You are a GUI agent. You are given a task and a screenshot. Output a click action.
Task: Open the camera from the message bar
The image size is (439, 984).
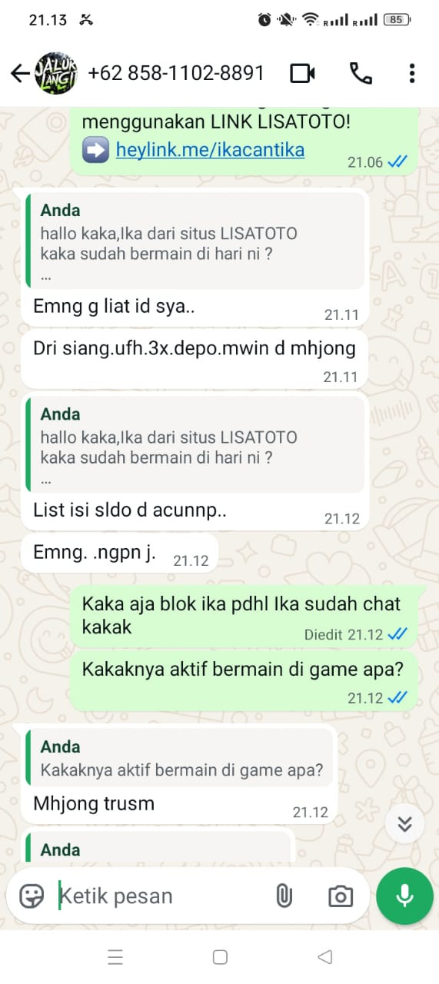click(340, 896)
